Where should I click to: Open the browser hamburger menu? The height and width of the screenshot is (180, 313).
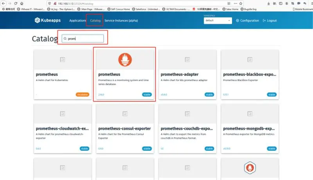pos(311,4)
